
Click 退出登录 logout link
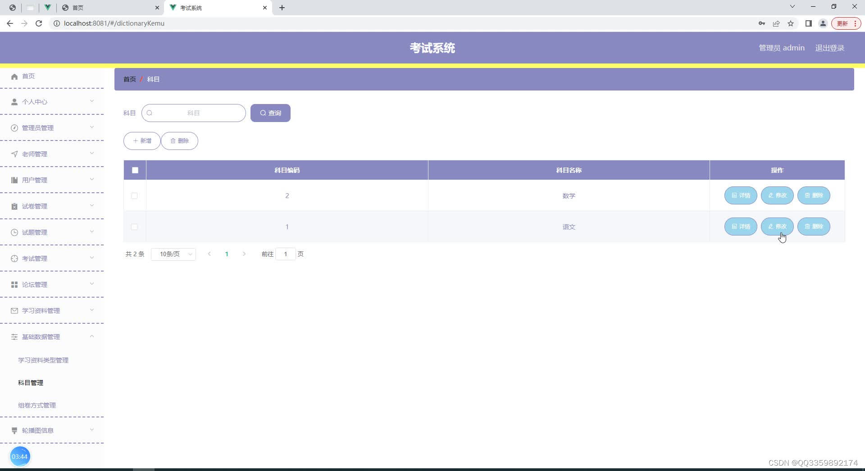click(x=829, y=48)
